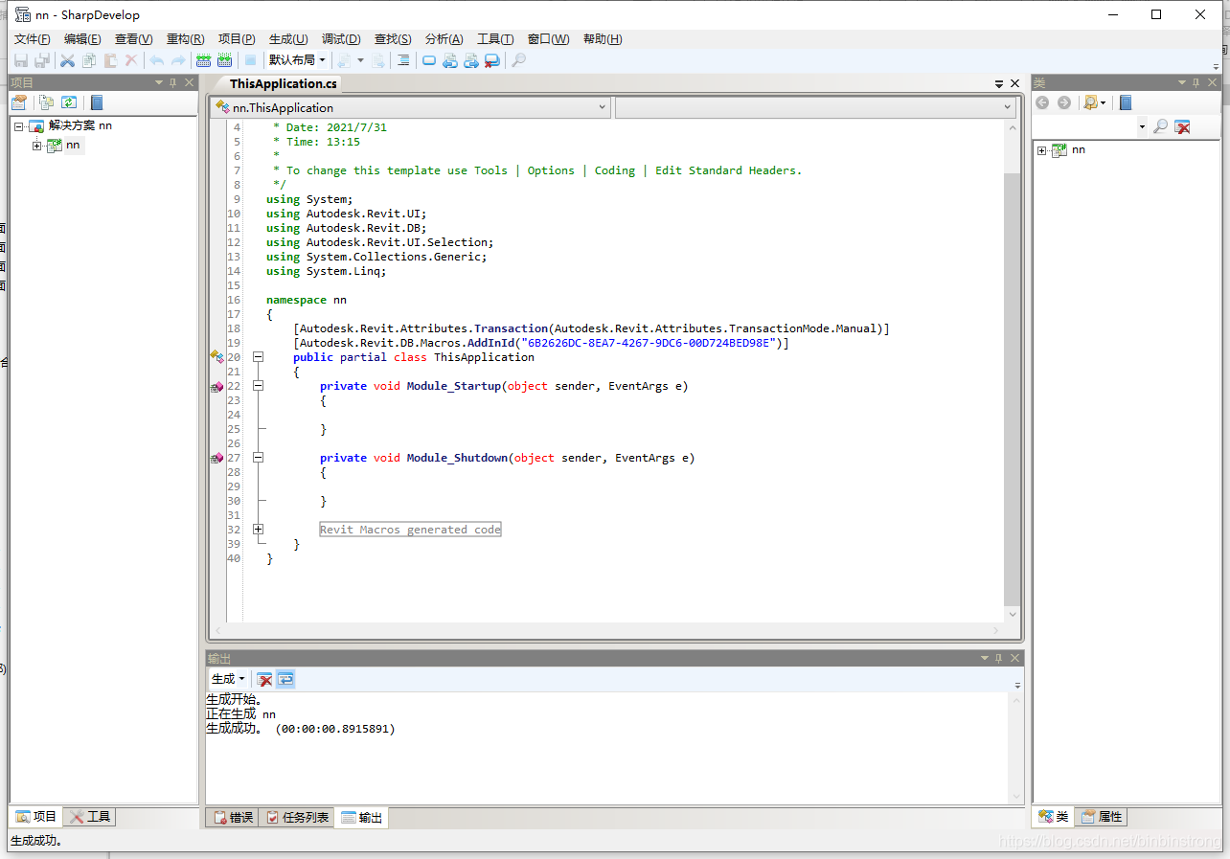Click the Redo arrow icon

[x=178, y=60]
